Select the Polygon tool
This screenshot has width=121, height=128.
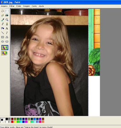(x=7, y=37)
